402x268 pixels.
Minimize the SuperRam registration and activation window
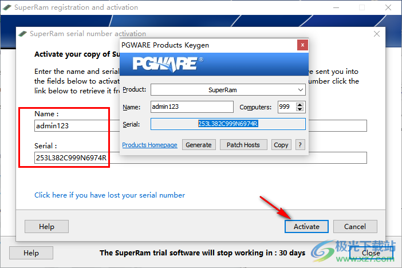pos(336,7)
